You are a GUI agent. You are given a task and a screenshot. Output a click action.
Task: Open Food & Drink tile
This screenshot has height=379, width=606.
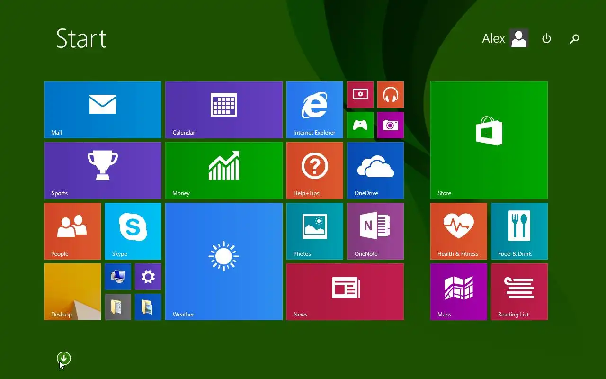click(519, 231)
